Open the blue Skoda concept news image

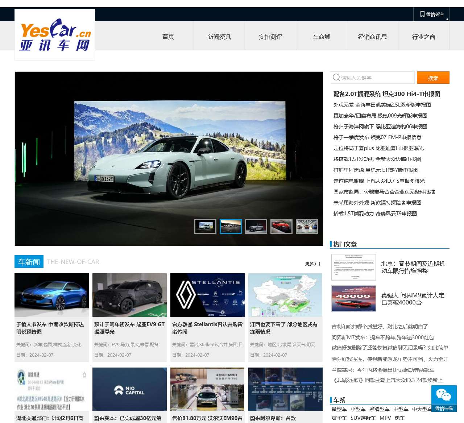(51, 295)
